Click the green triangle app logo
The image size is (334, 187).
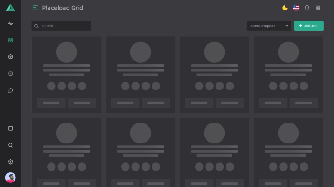pos(10,7)
